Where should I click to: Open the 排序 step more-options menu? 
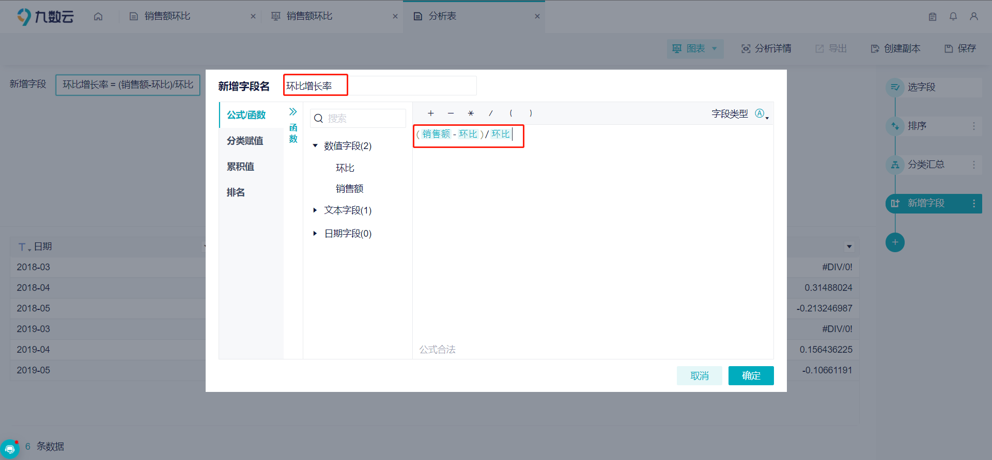pyautogui.click(x=974, y=126)
